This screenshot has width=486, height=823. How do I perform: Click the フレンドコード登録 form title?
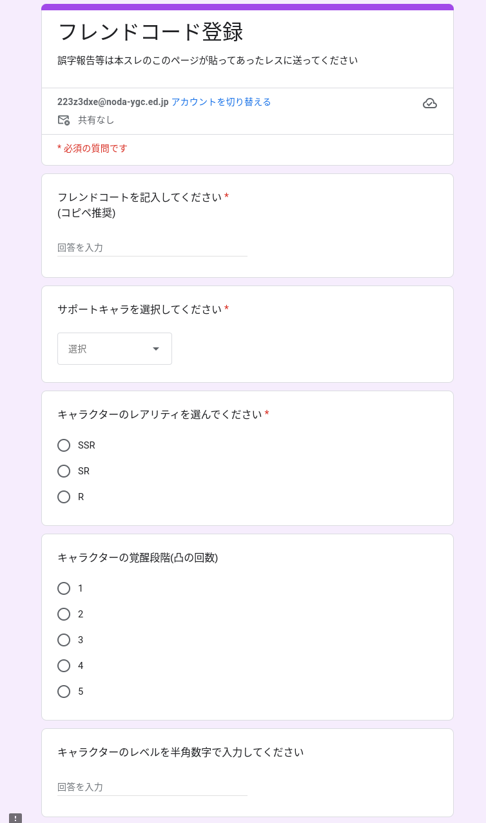tap(150, 32)
